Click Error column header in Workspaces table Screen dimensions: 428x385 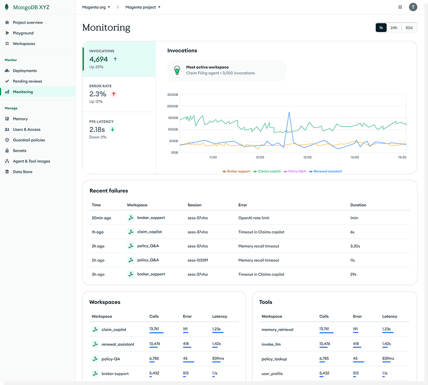(187, 316)
